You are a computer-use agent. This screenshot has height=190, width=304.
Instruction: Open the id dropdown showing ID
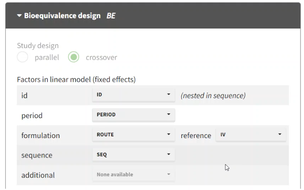133,95
